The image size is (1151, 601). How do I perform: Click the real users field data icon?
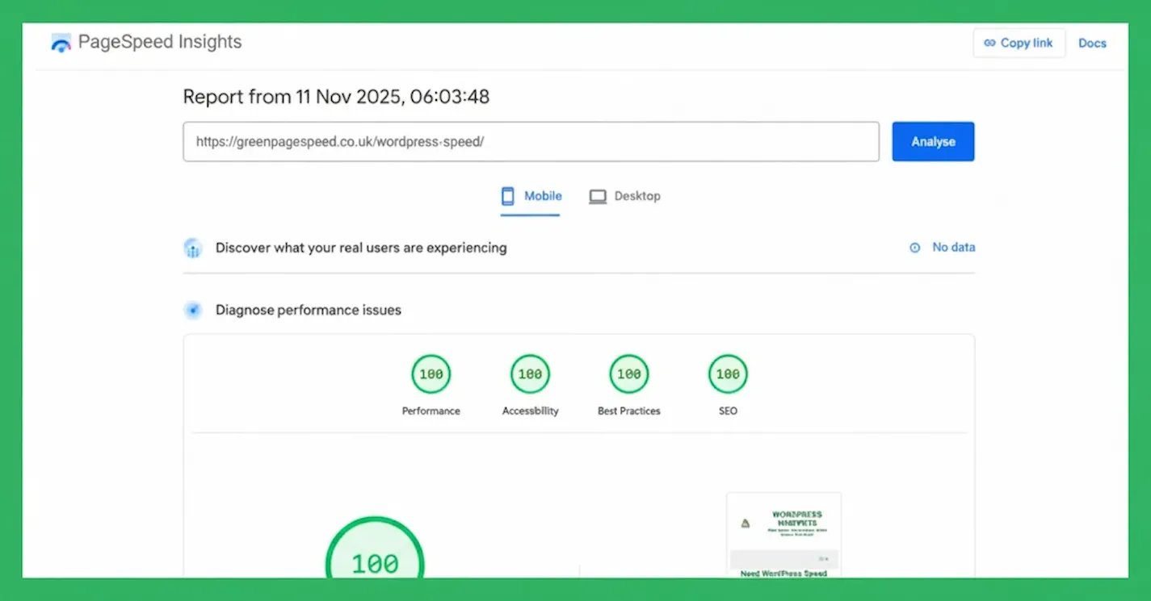pyautogui.click(x=192, y=248)
